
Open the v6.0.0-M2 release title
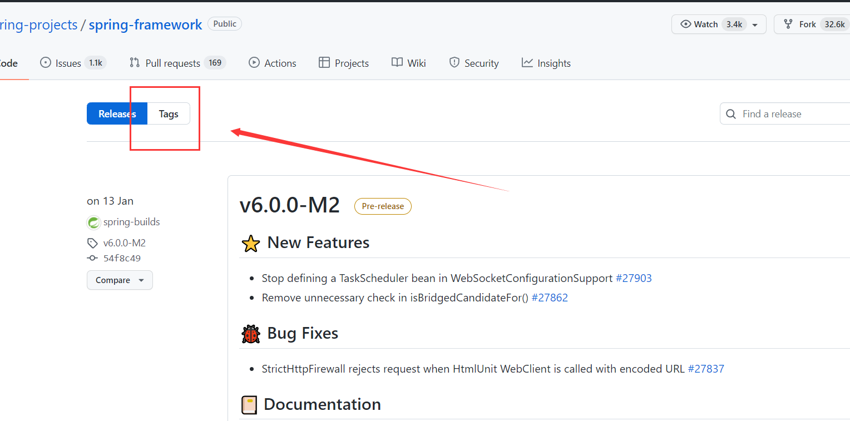(x=290, y=205)
